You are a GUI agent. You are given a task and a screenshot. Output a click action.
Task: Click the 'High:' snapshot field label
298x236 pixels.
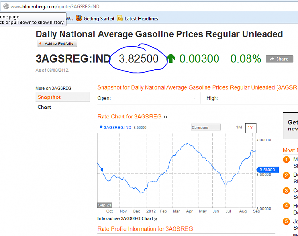click(212, 98)
